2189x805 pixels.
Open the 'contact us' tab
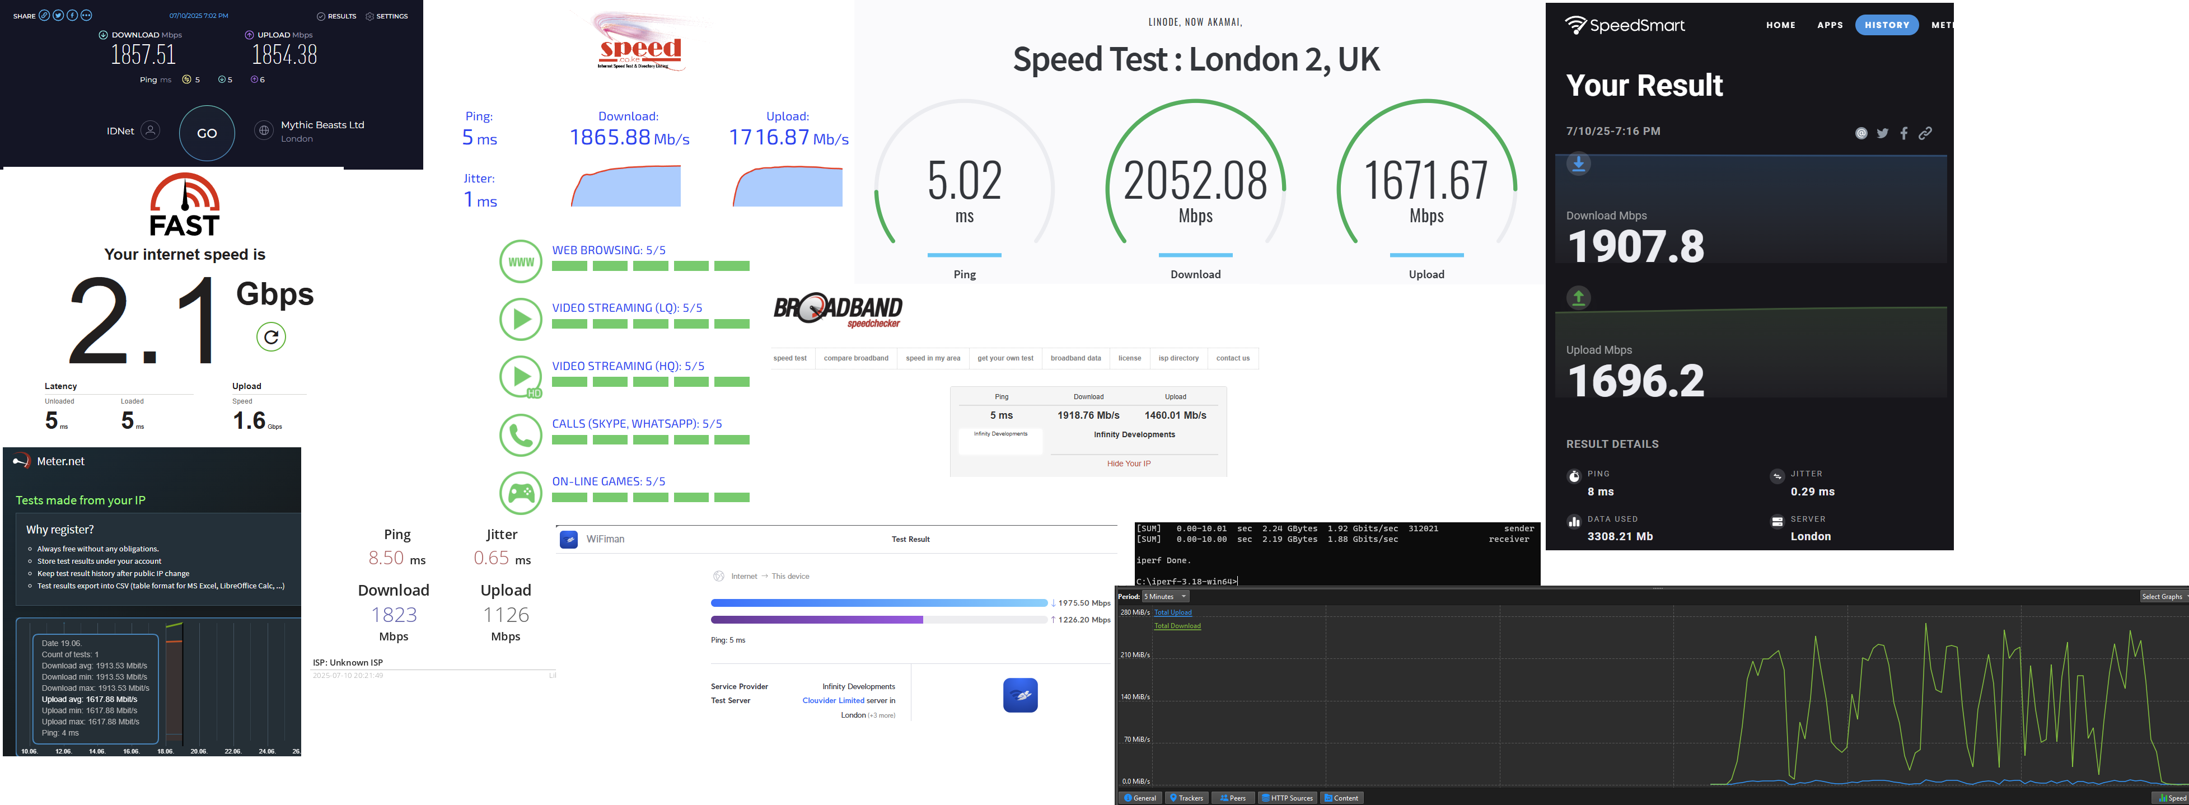(1233, 359)
